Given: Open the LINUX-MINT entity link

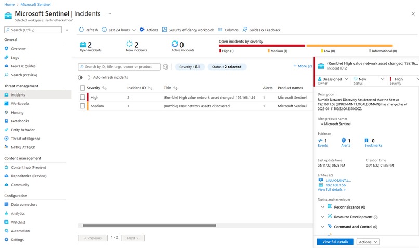Looking at the screenshot, I should tap(338, 180).
